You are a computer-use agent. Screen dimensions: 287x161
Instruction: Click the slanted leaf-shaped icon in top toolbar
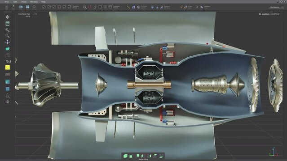click(x=95, y=7)
